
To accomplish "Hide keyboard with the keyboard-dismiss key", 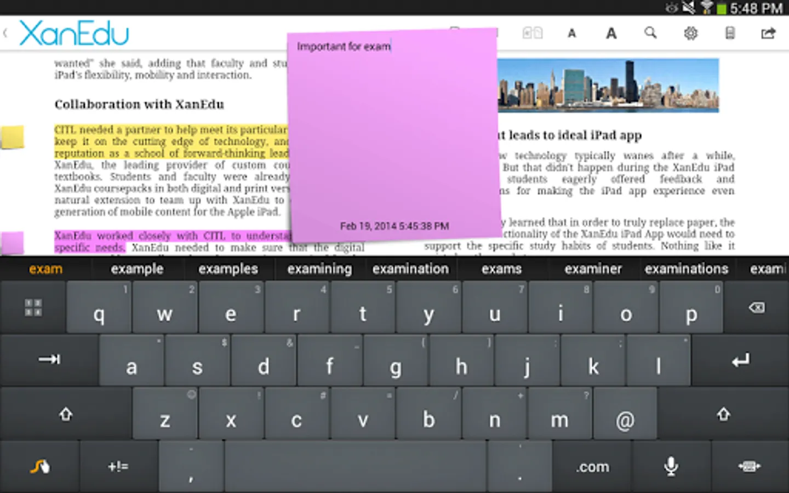I will coord(750,466).
